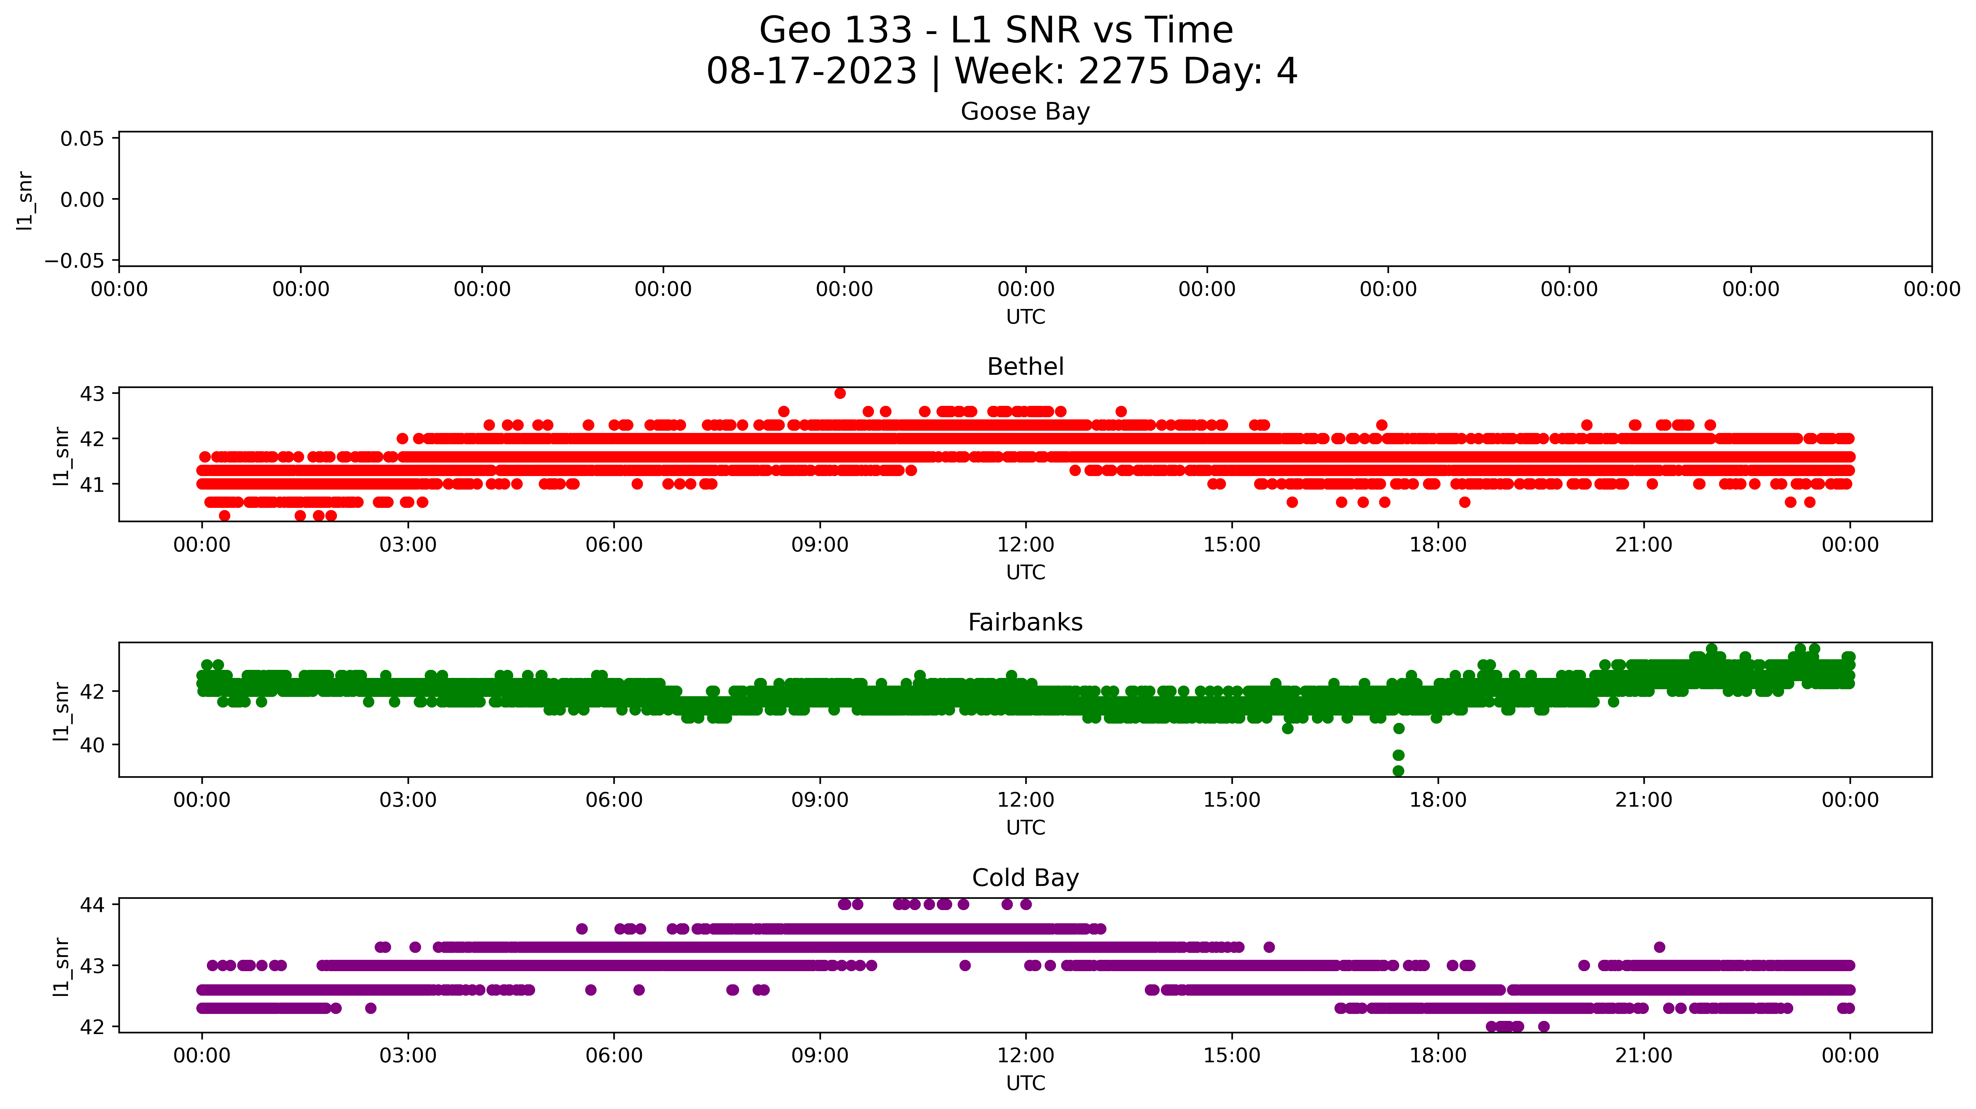Image resolution: width=1976 pixels, height=1109 pixels.
Task: Click the 43 y-tick on Bethel plot
Action: [92, 394]
